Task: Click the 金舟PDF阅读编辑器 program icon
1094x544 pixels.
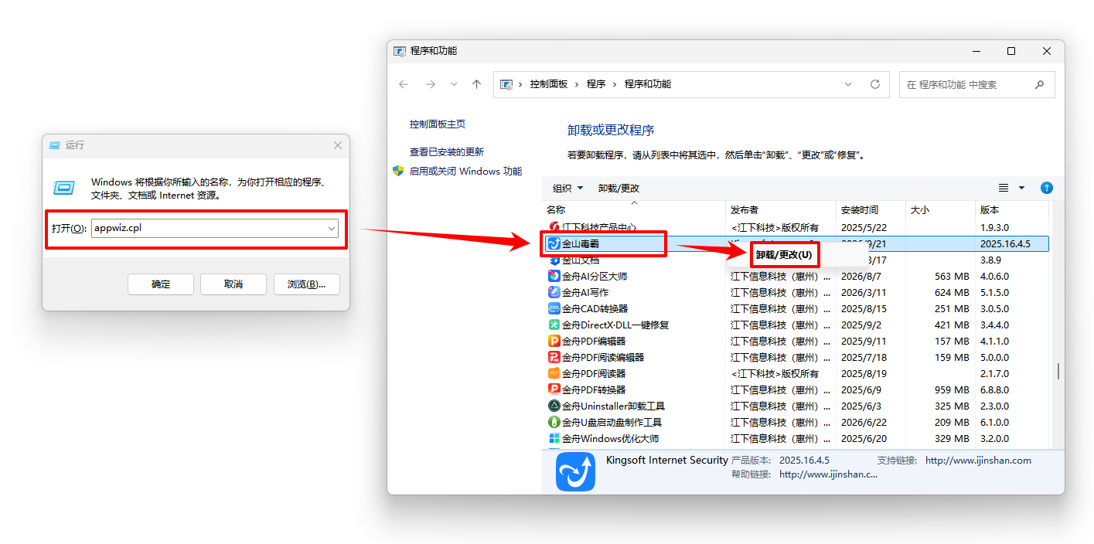Action: (x=554, y=357)
